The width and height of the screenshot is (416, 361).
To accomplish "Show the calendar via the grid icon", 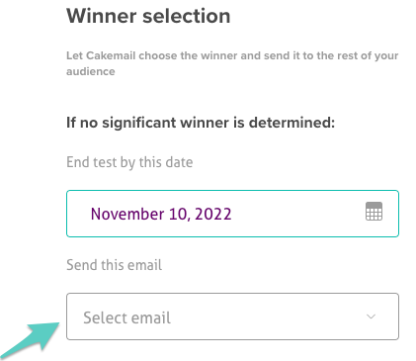I will (x=374, y=211).
